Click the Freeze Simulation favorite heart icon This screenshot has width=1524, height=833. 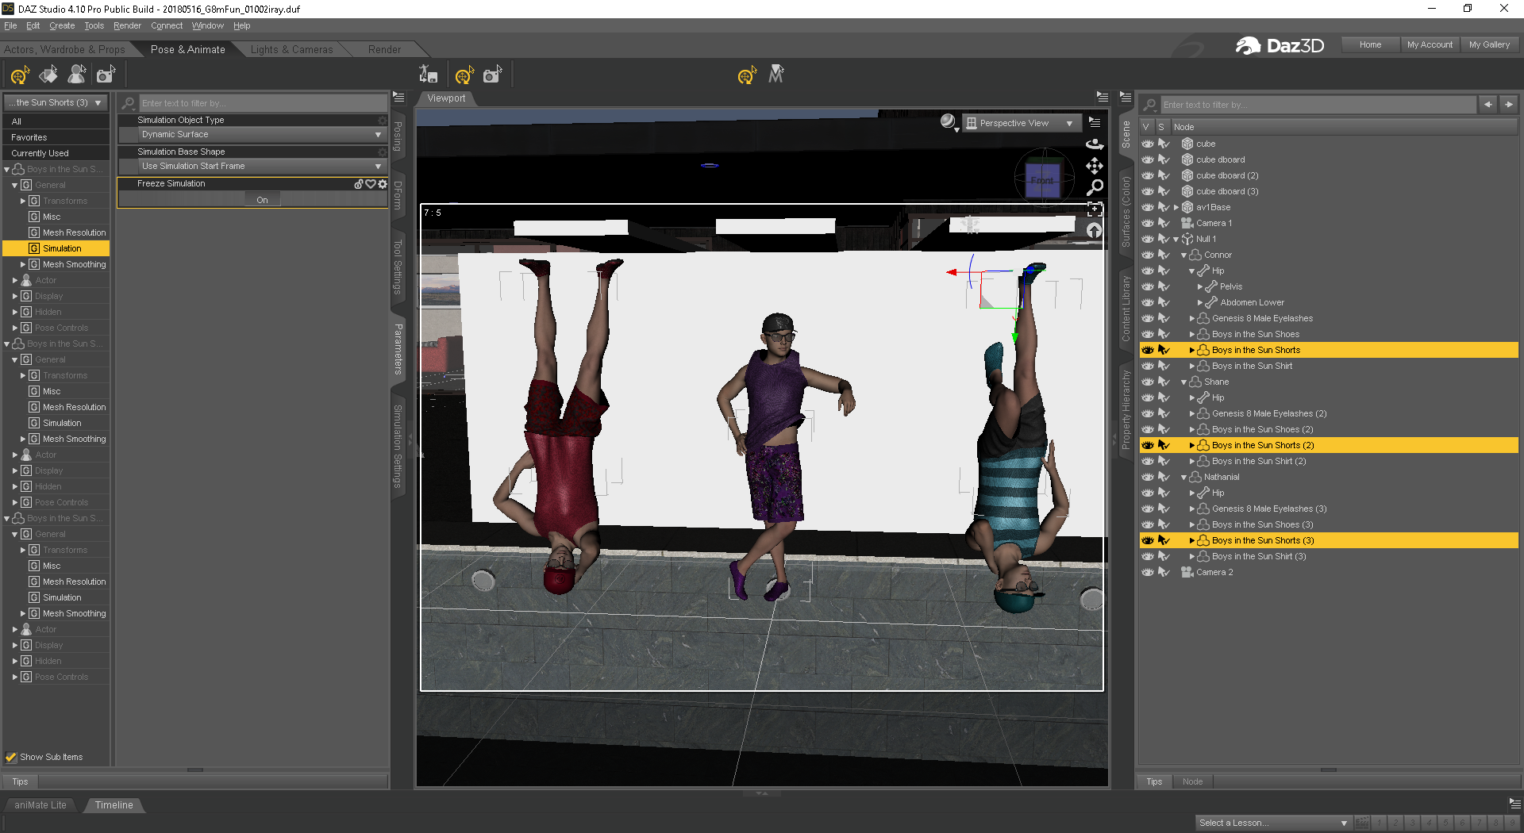click(371, 184)
